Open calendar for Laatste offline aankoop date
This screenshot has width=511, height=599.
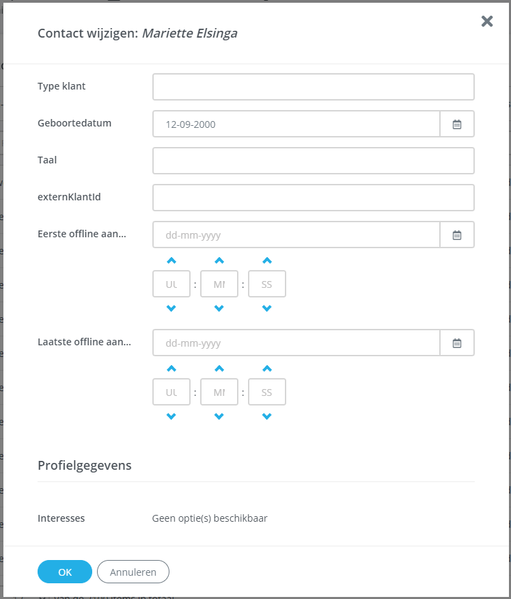[x=457, y=343]
